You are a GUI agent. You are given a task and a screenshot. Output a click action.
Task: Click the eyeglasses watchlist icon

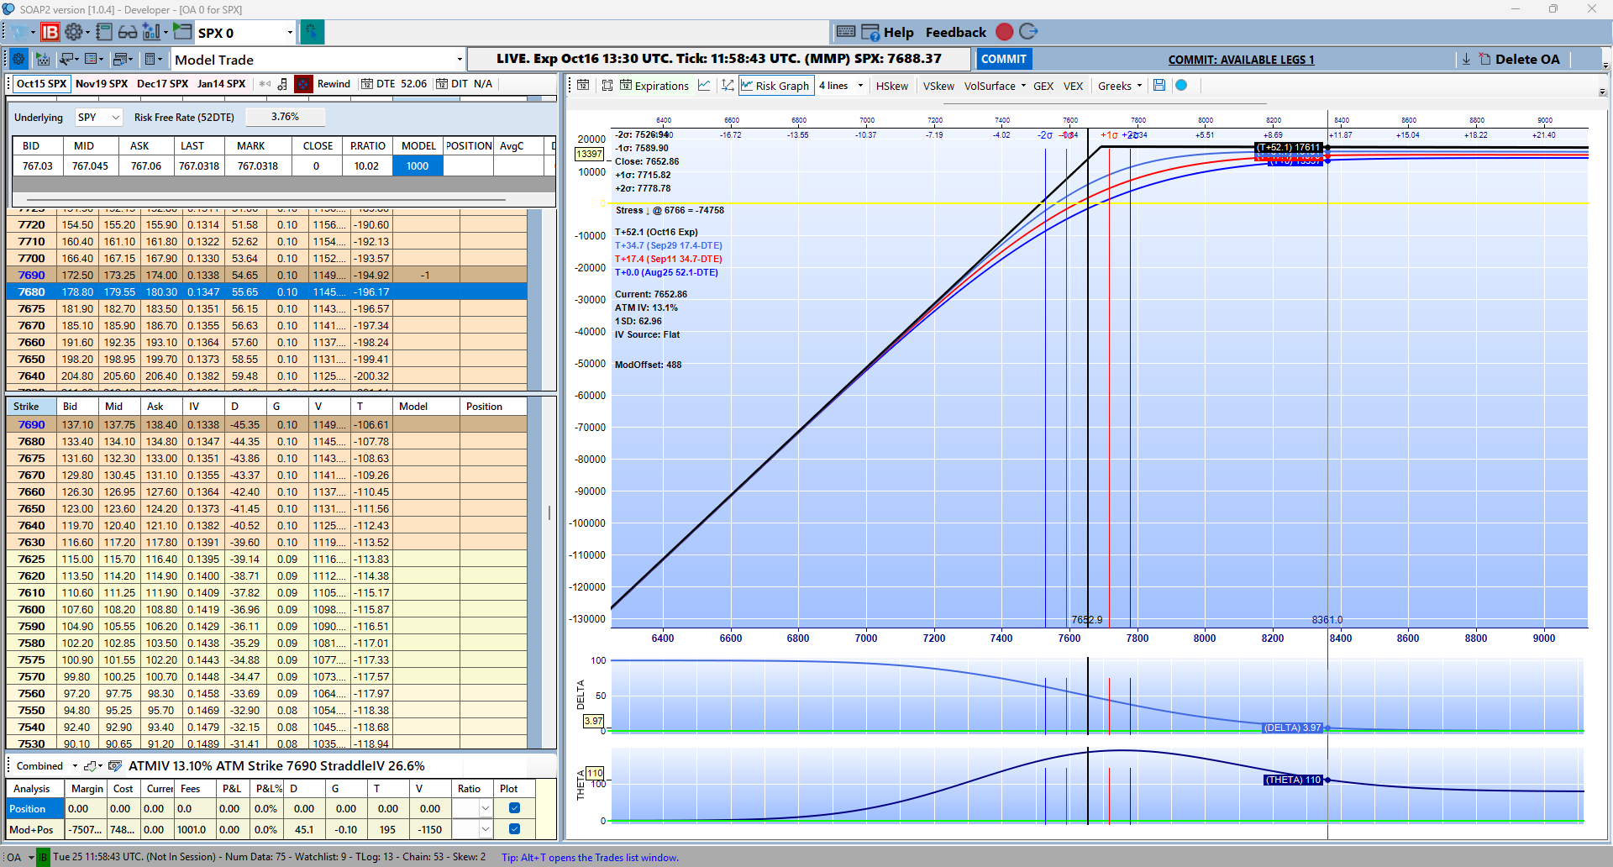tap(128, 32)
